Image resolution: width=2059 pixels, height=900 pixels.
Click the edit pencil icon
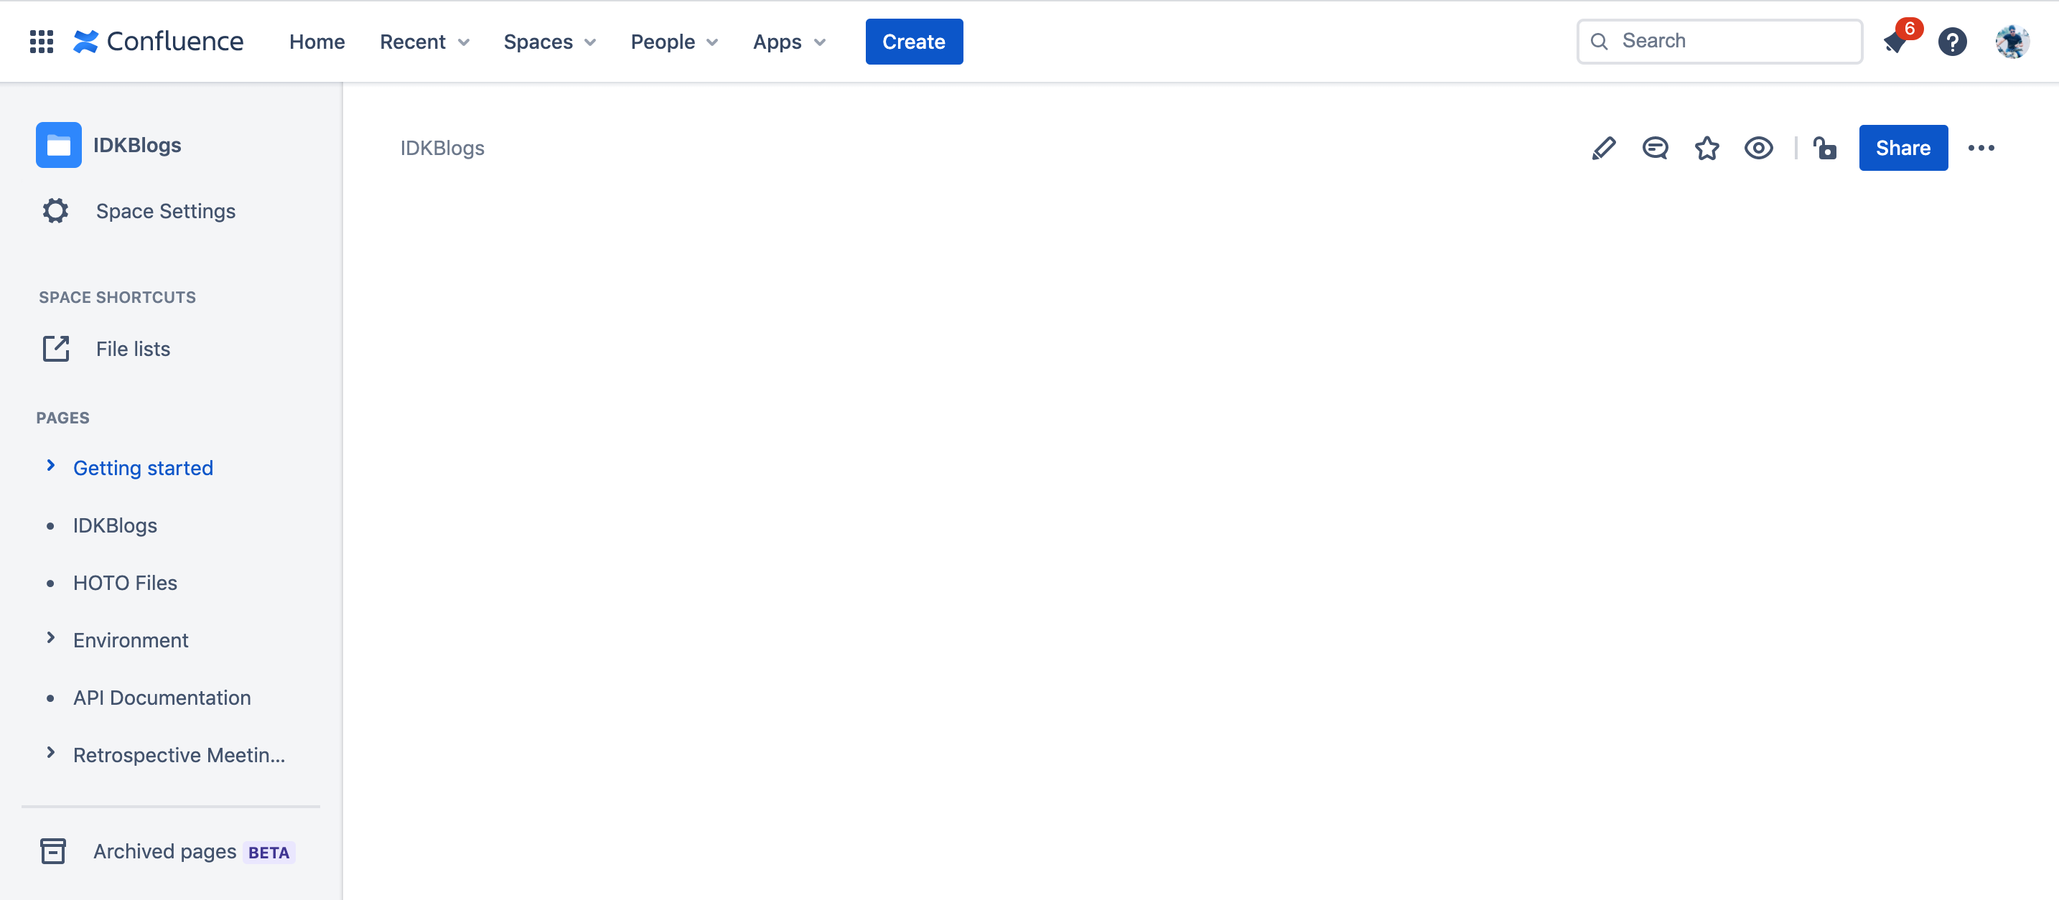tap(1603, 147)
